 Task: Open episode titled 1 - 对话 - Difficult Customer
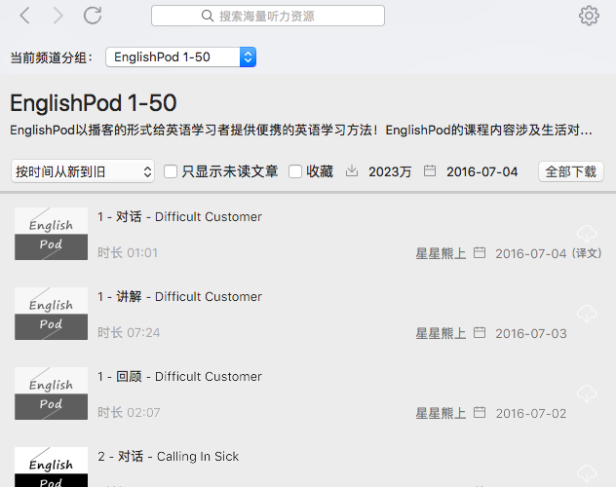[x=179, y=216]
